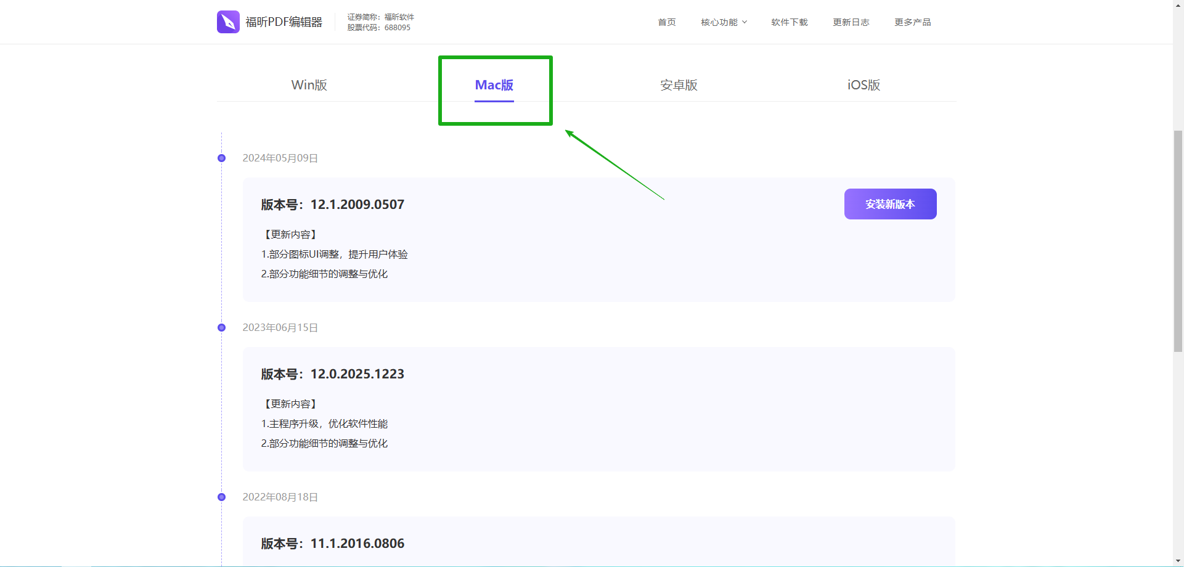Click the version heading 12.0.2025.1223
1184x567 pixels.
pos(332,374)
